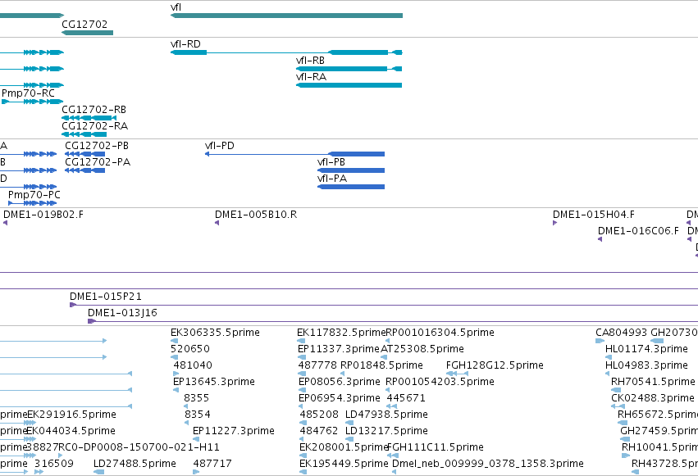Click the LD27488.5prime EST glyph

[98, 472]
